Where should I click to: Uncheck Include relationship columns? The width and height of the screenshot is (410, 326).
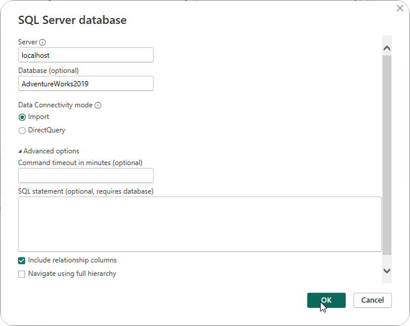point(22,261)
